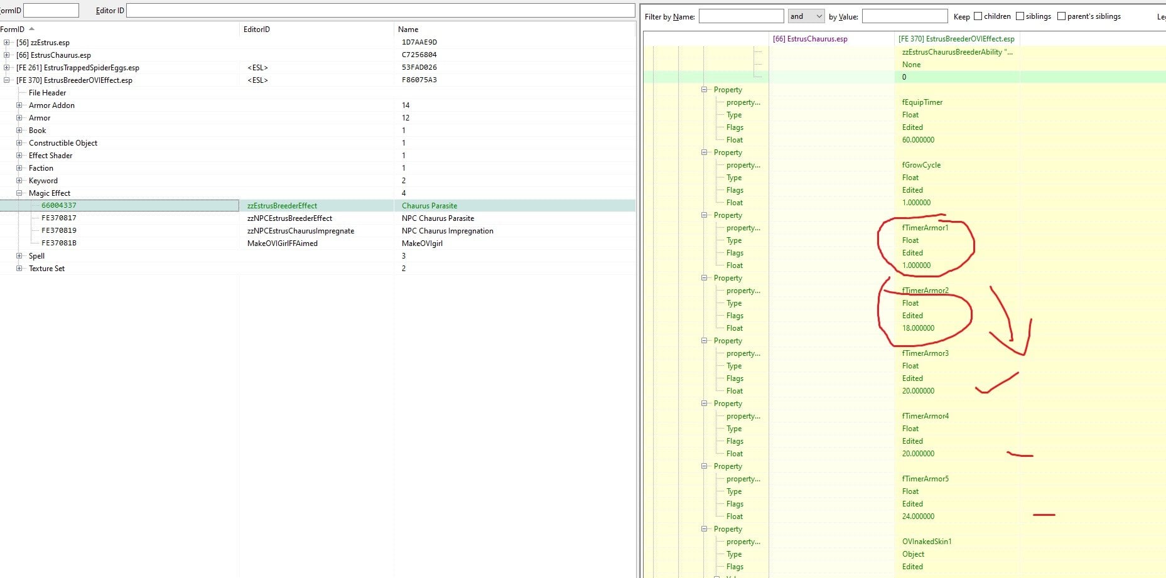Image resolution: width=1166 pixels, height=578 pixels.
Task: Select the [66] EstrusChaurus.esp column header
Action: point(831,39)
